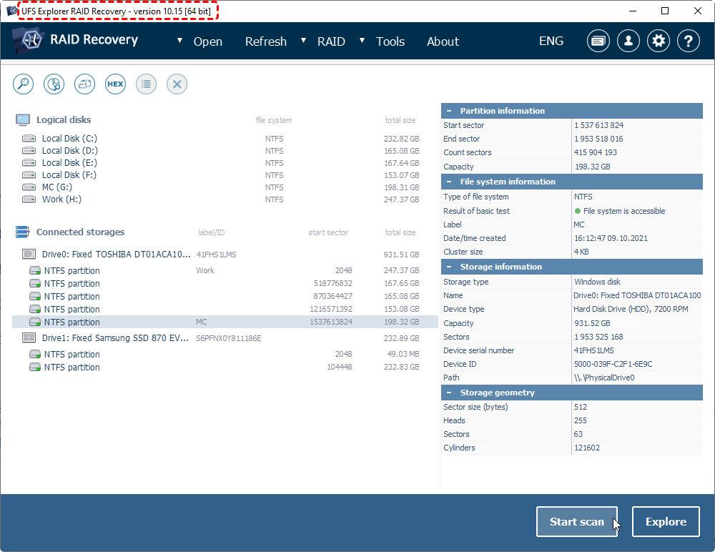Click the pie-chart partition manager icon
715x552 pixels.
[x=54, y=84]
